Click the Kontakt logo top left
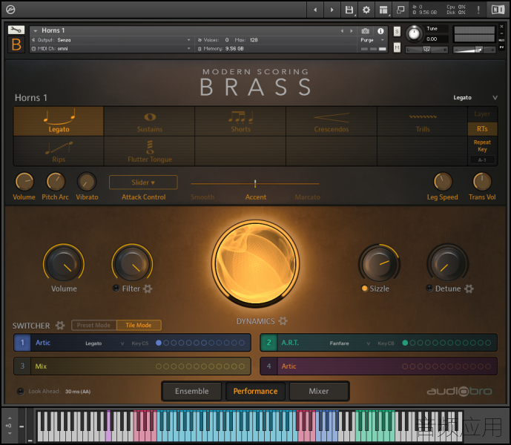The image size is (511, 445). click(x=10, y=10)
